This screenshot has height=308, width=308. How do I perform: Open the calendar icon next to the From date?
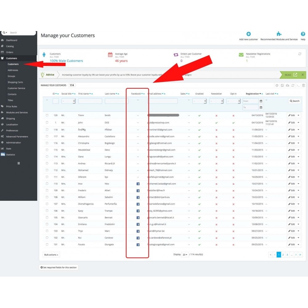pyautogui.click(x=261, y=101)
